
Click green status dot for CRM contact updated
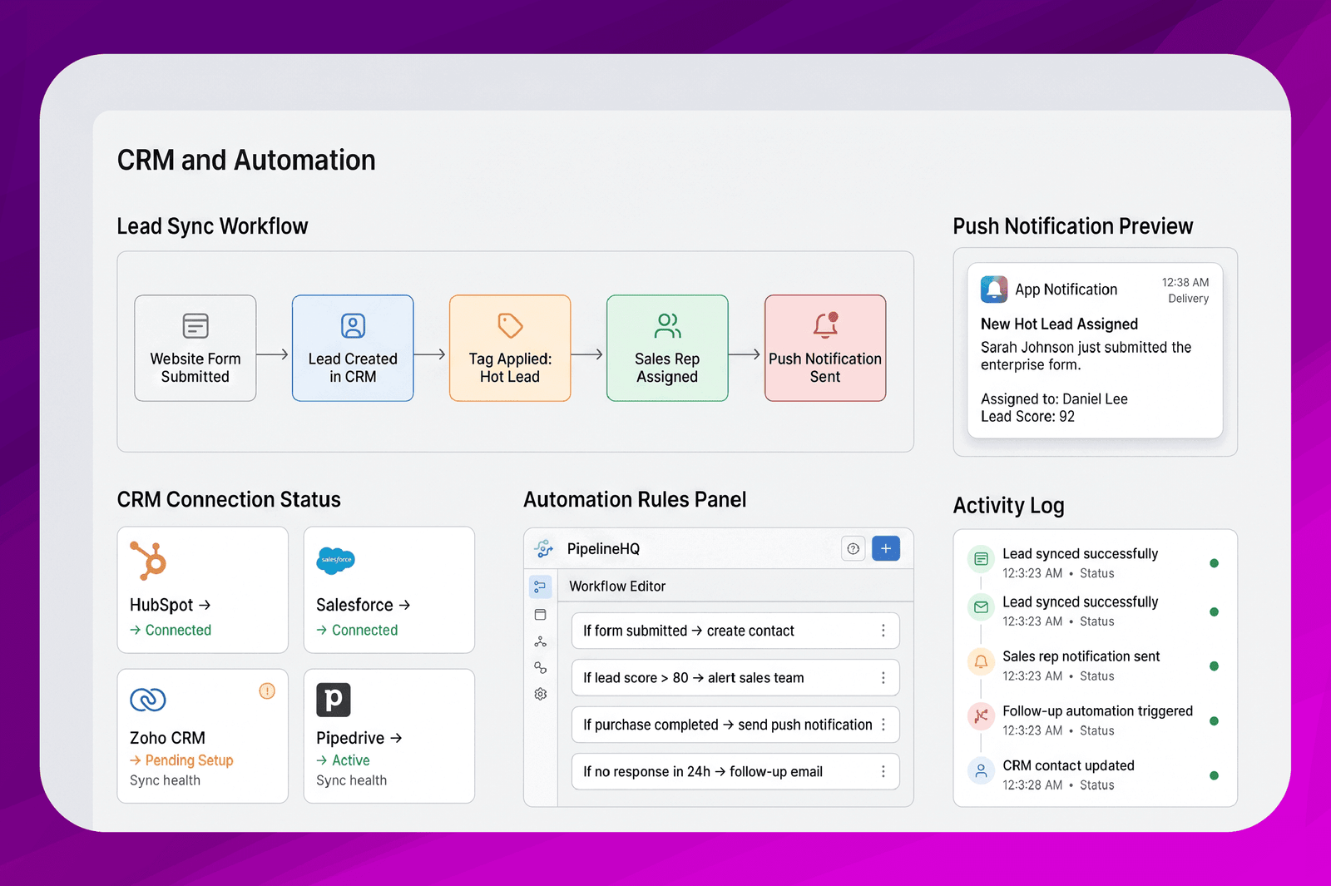1214,775
